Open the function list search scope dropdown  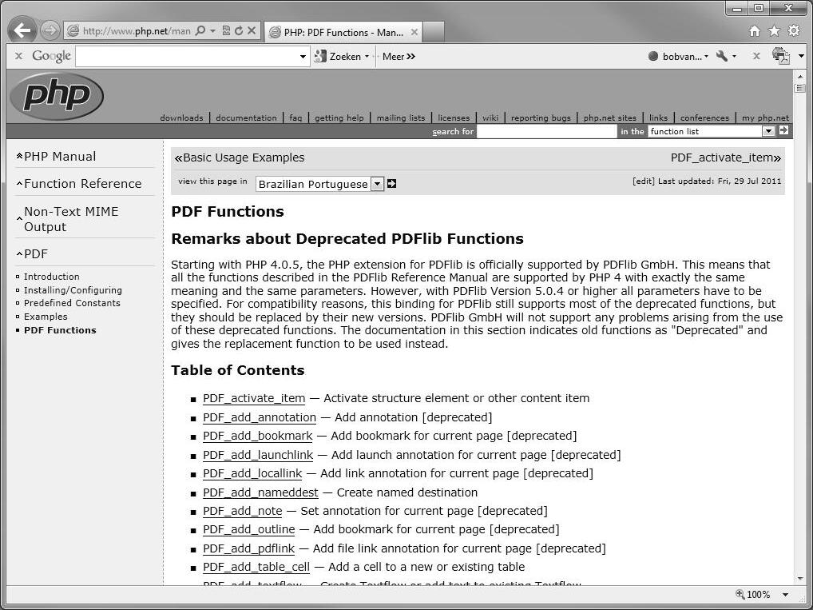tap(712, 131)
